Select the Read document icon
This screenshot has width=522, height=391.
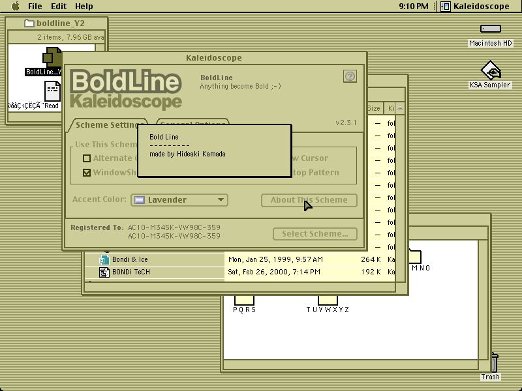pyautogui.click(x=52, y=91)
